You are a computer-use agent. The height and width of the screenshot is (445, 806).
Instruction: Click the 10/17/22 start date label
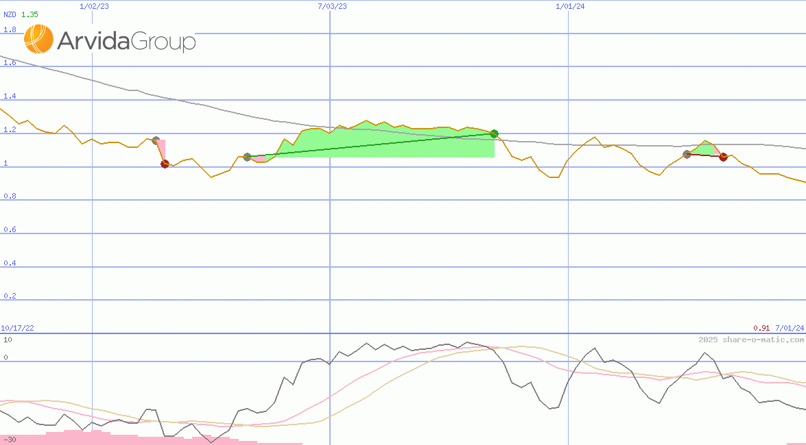coord(18,329)
